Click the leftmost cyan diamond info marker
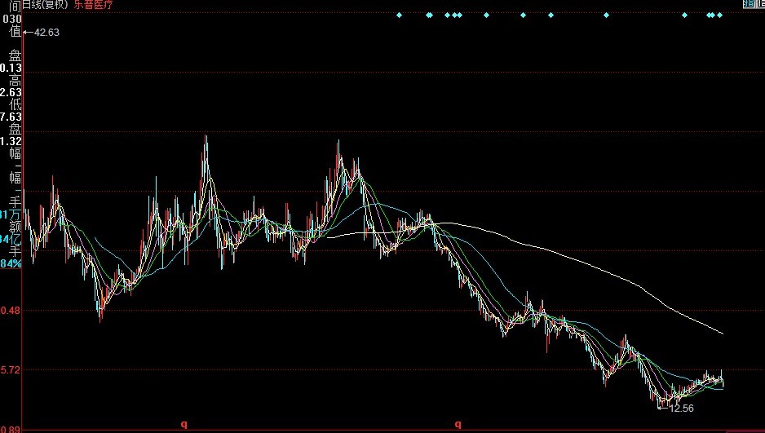The image size is (765, 433). pyautogui.click(x=399, y=15)
